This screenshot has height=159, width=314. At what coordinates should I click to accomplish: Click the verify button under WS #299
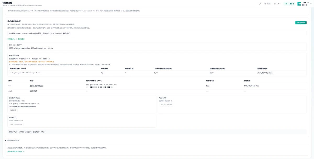[x=166, y=105]
